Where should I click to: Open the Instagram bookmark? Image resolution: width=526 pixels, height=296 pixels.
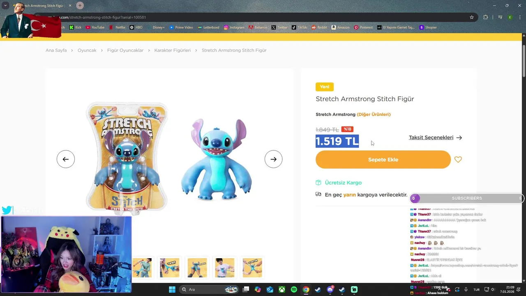click(234, 28)
